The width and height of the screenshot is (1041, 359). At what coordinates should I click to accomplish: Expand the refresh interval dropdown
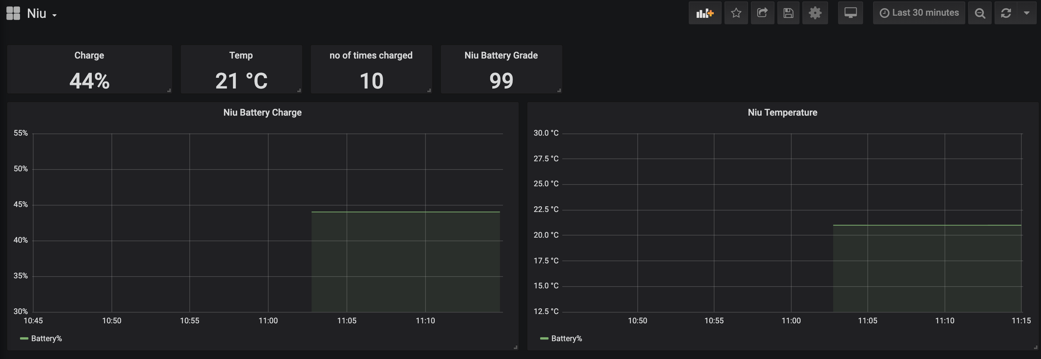tap(1026, 13)
